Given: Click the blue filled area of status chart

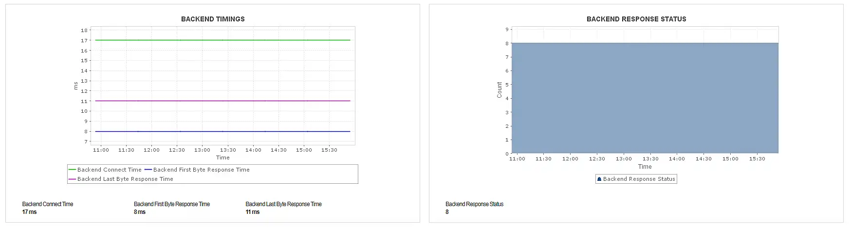Looking at the screenshot, I should coord(645,98).
